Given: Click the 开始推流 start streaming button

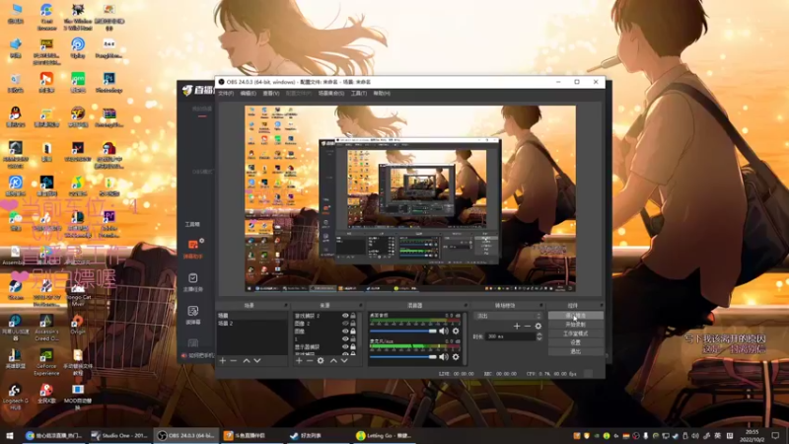Looking at the screenshot, I should click(x=575, y=316).
